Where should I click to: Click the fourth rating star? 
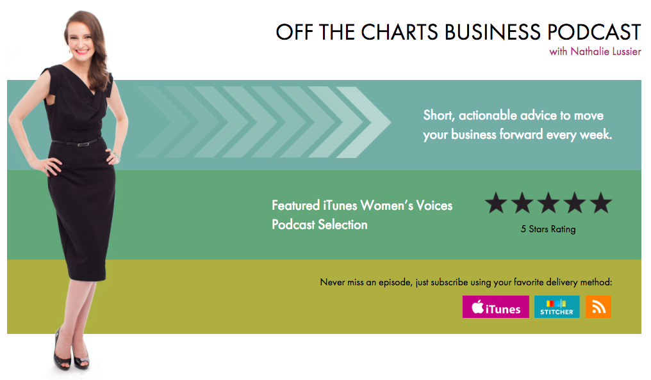[x=575, y=203]
